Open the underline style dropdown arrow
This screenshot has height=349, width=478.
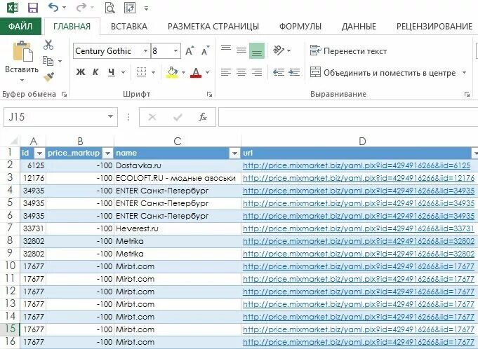point(124,72)
